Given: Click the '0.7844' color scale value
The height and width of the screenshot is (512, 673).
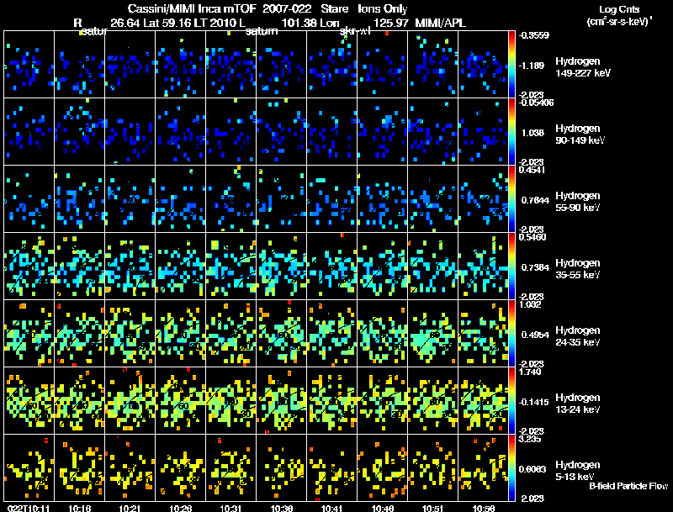Looking at the screenshot, I should coord(535,200).
